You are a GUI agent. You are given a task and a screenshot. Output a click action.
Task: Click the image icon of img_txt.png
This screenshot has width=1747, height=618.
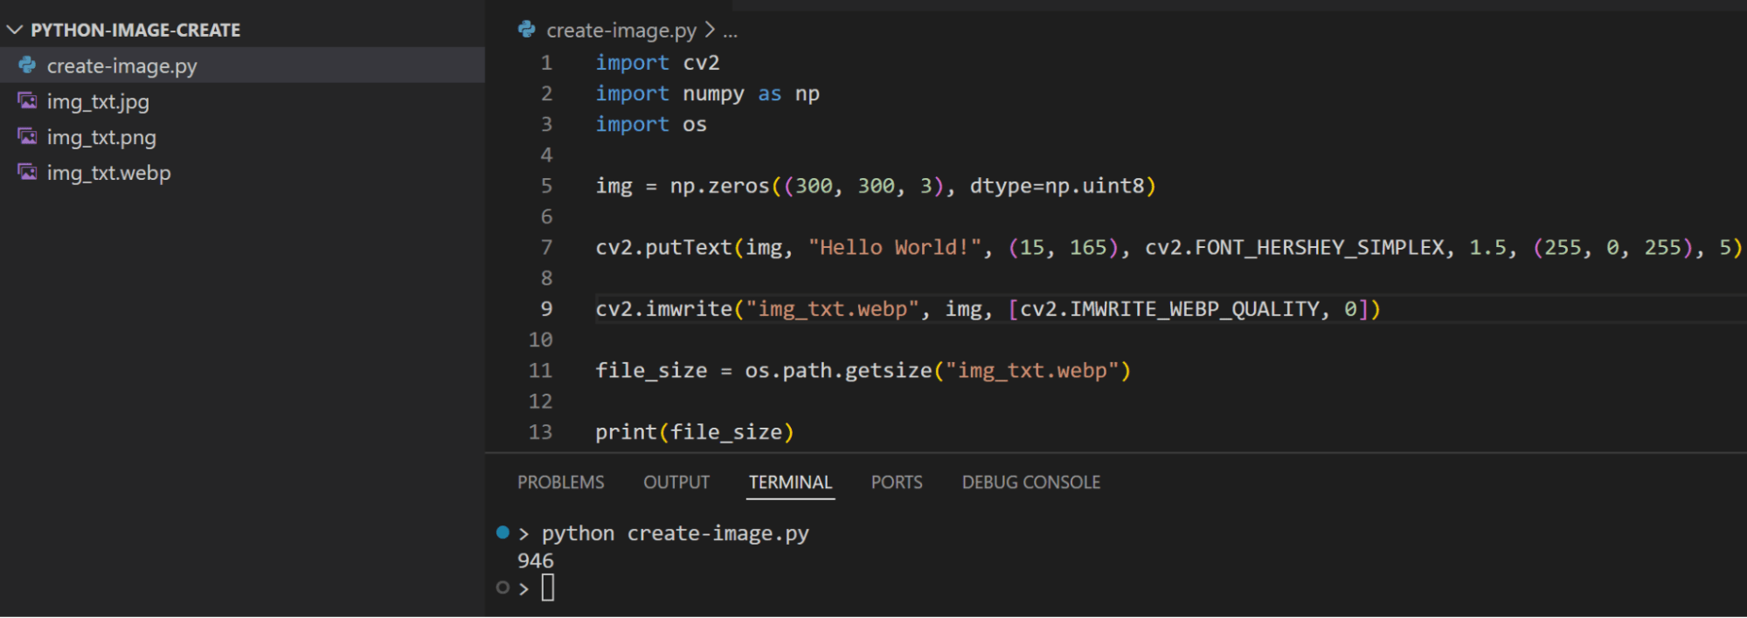tap(27, 137)
